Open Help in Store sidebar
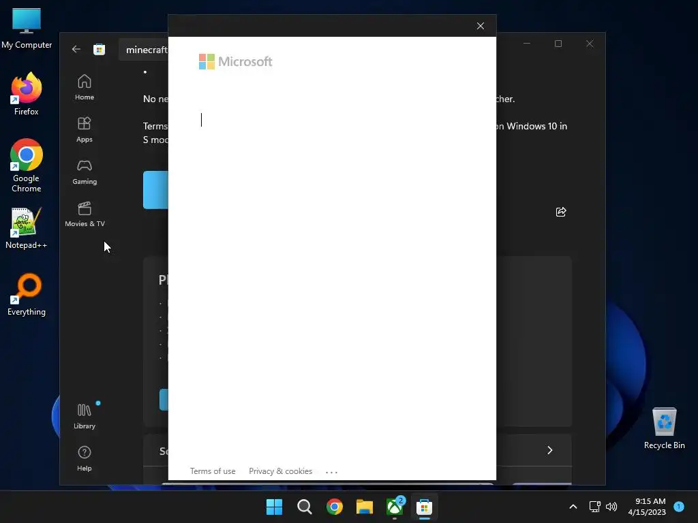Viewport: 698px width, 523px height. pyautogui.click(x=84, y=458)
